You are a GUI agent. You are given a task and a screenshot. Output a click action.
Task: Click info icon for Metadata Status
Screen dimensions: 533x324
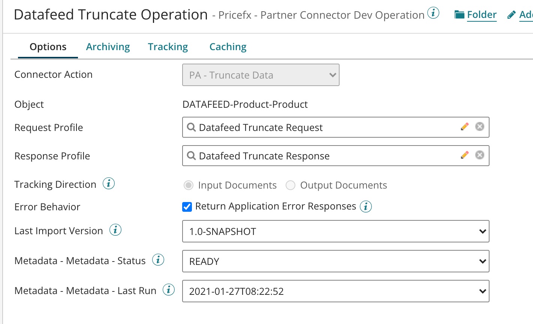pyautogui.click(x=158, y=260)
